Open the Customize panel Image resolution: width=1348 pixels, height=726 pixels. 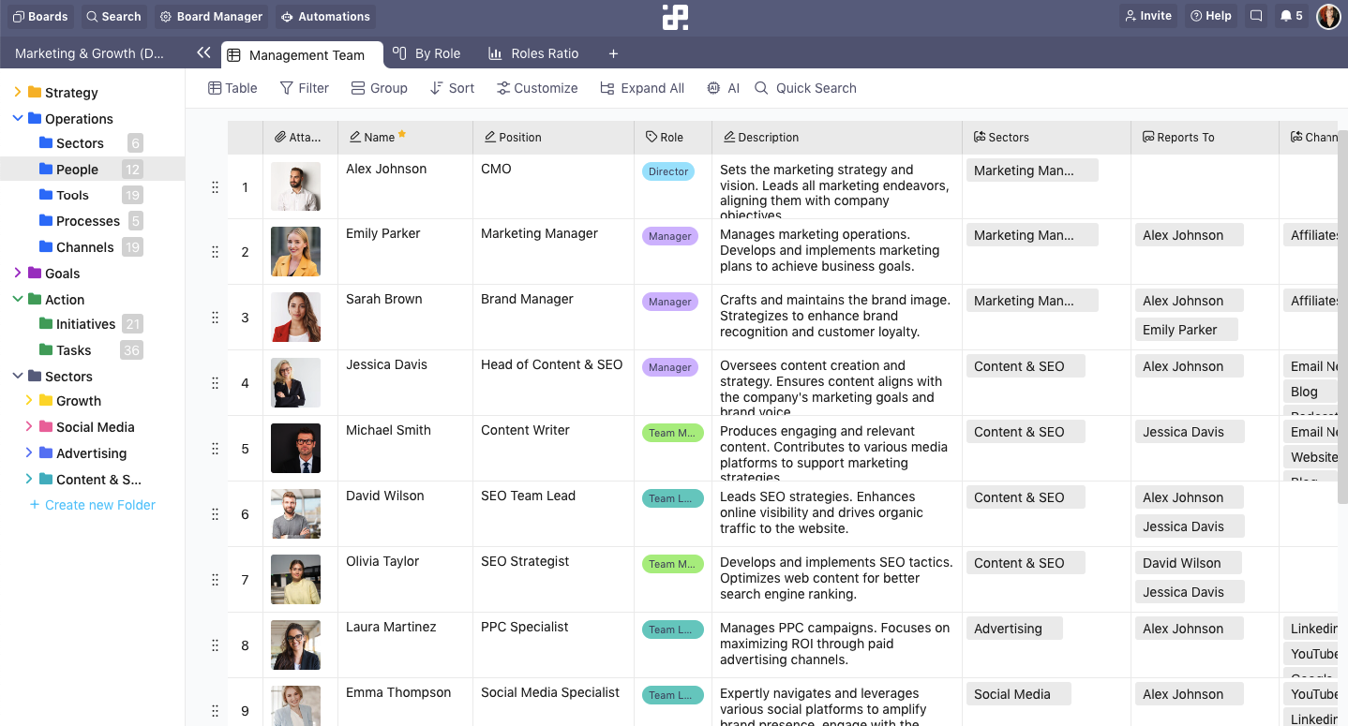(x=536, y=87)
